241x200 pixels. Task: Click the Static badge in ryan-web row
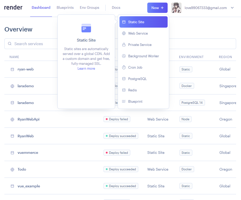click(x=186, y=69)
